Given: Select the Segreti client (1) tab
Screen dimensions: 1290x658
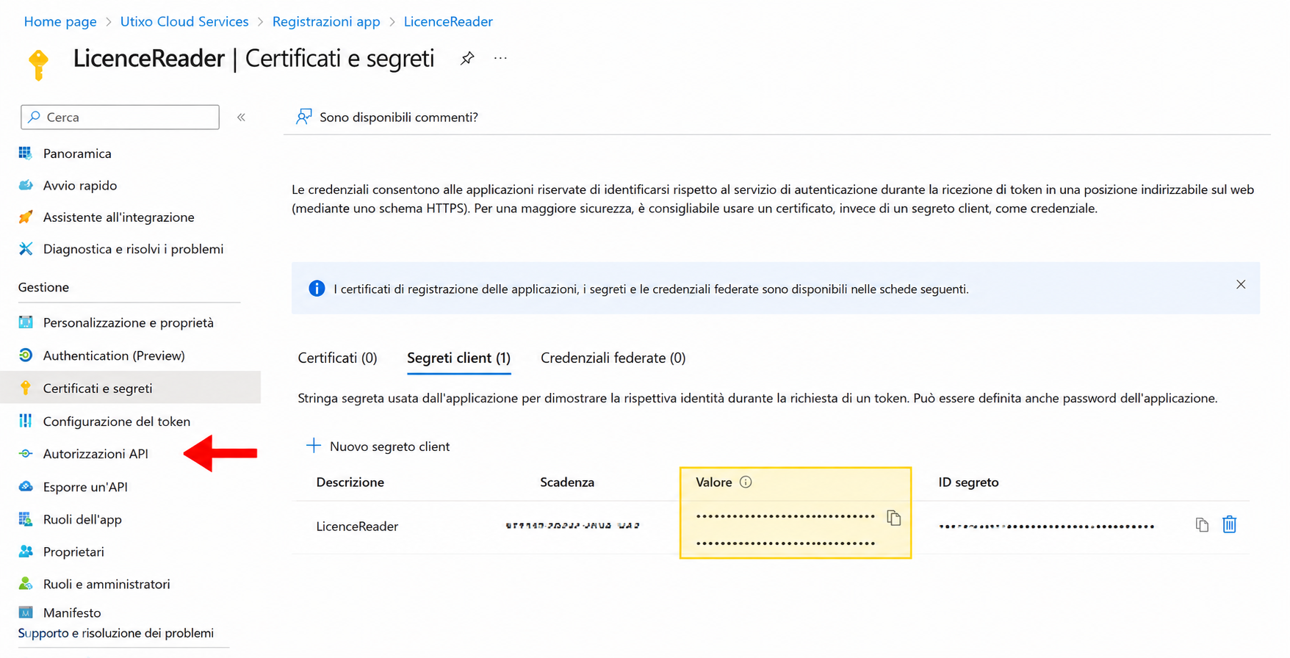Looking at the screenshot, I should [458, 358].
